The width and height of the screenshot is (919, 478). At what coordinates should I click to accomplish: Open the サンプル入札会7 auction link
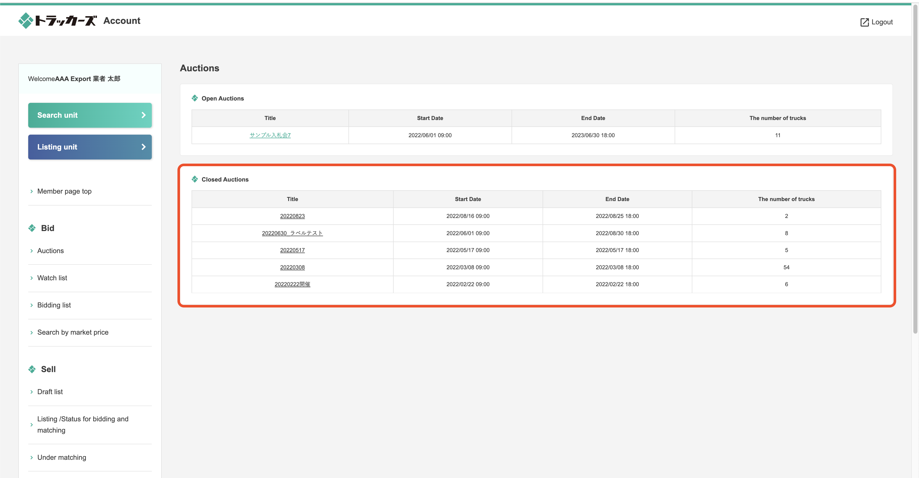269,135
